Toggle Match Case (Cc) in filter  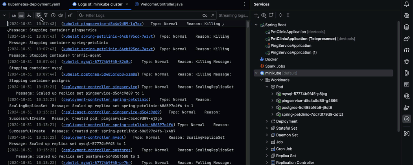[205, 16]
